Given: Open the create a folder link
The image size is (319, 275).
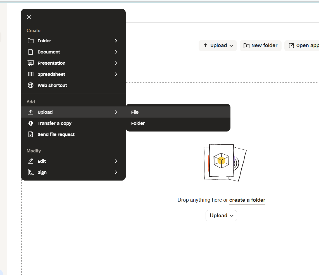Looking at the screenshot, I should 247,200.
